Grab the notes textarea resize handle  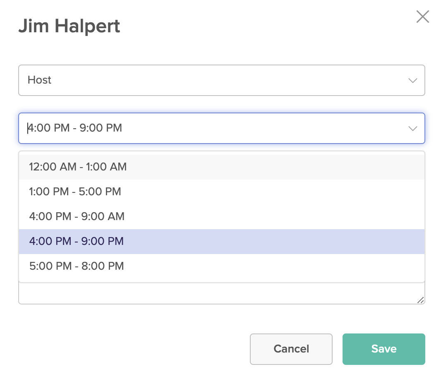coord(420,300)
